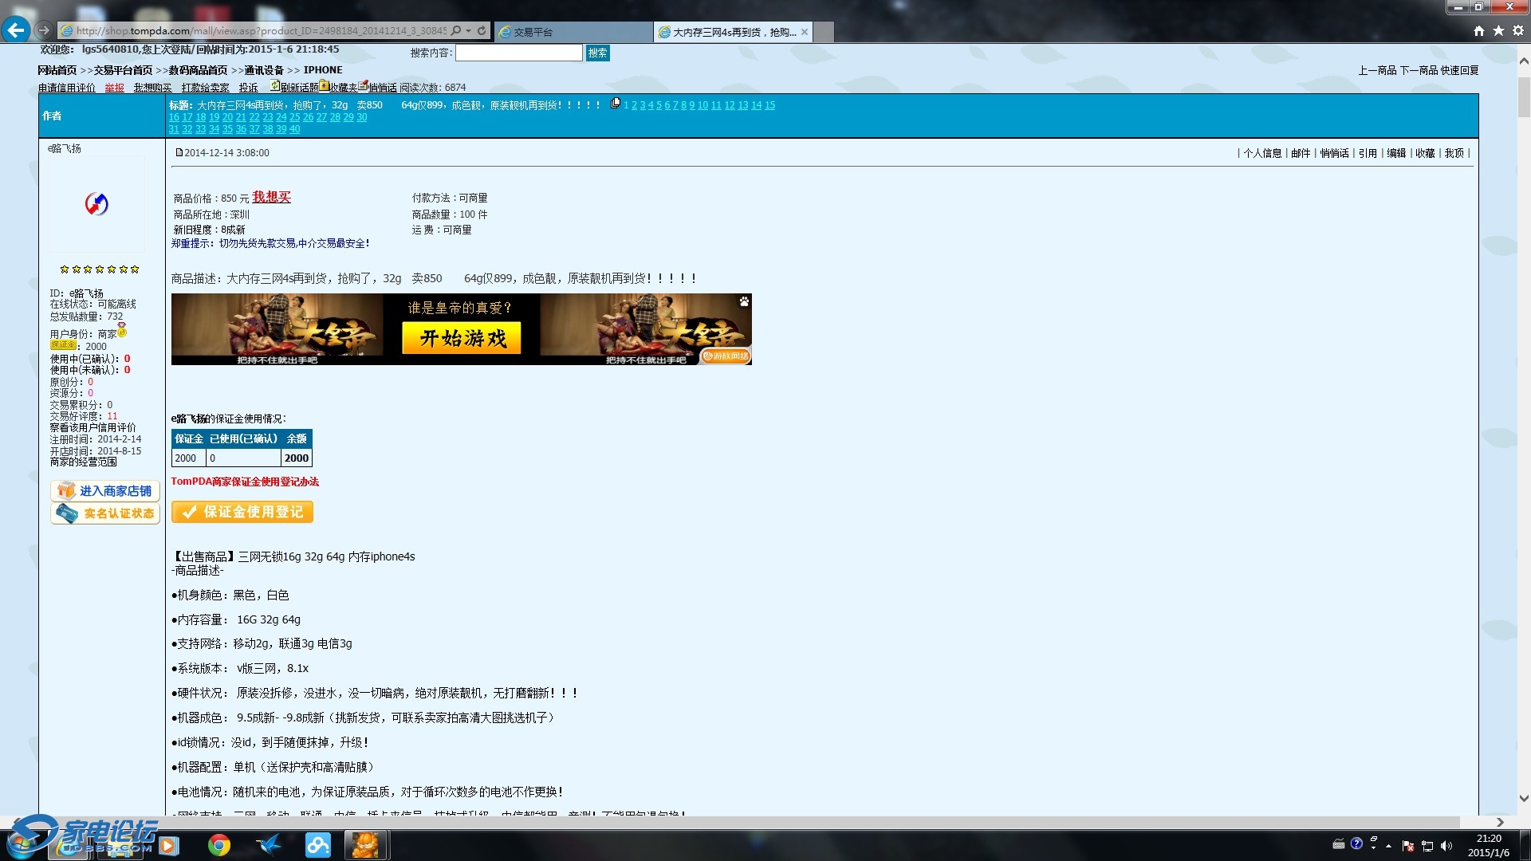This screenshot has height=861, width=1531.
Task: Go to 下一商品 next product
Action: point(1419,70)
